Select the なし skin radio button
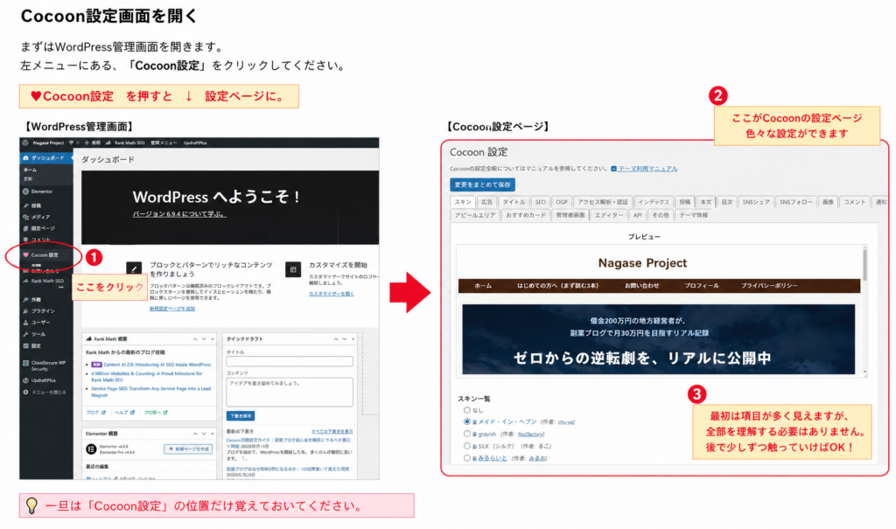 [x=467, y=410]
